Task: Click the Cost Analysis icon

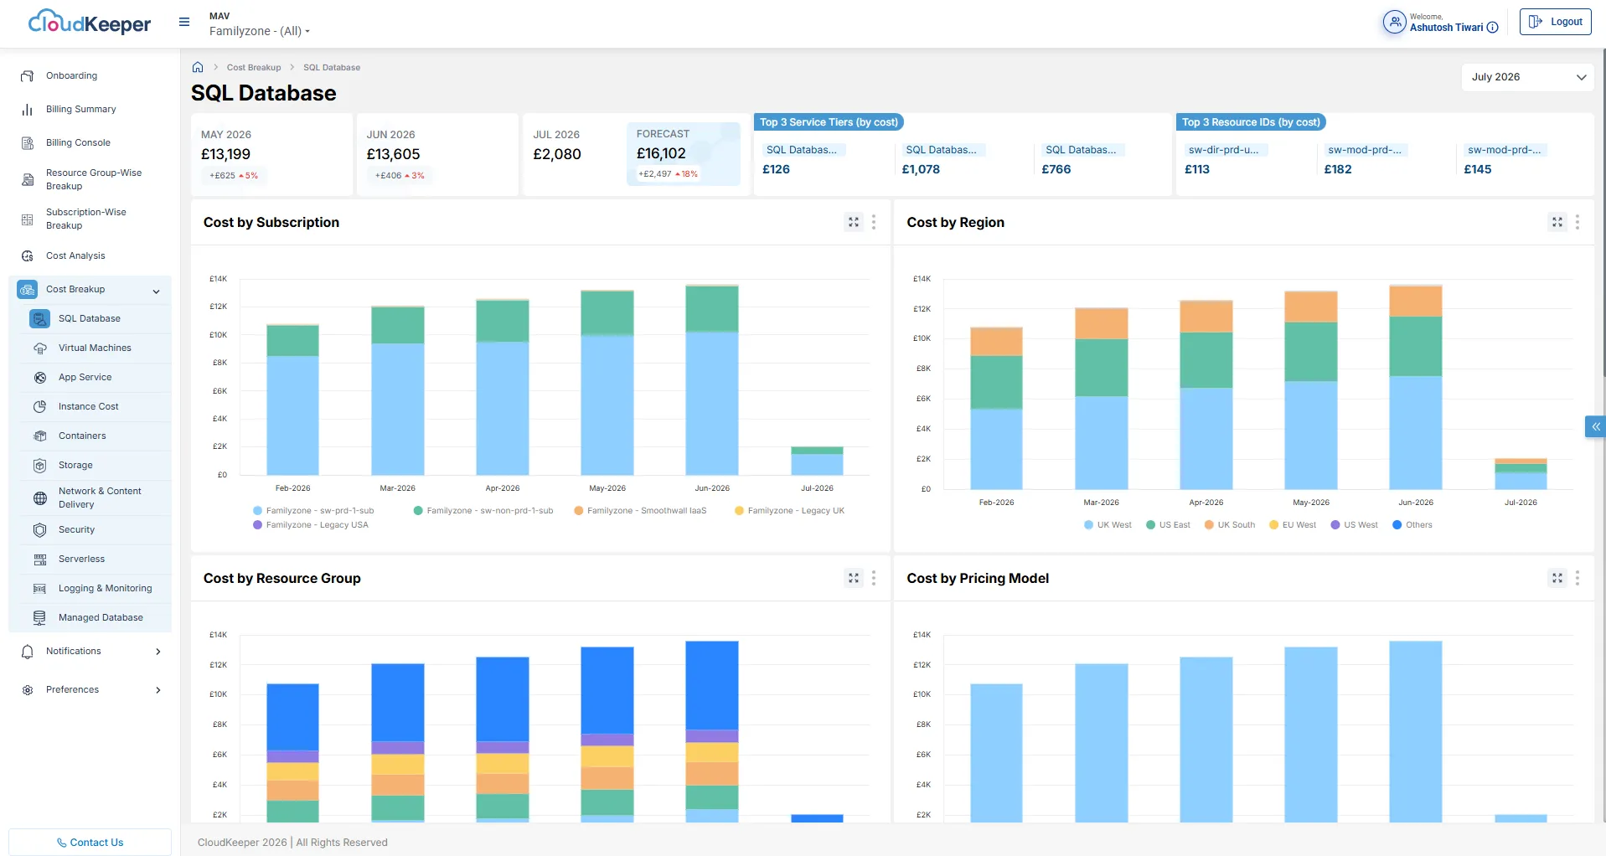Action: (x=27, y=256)
